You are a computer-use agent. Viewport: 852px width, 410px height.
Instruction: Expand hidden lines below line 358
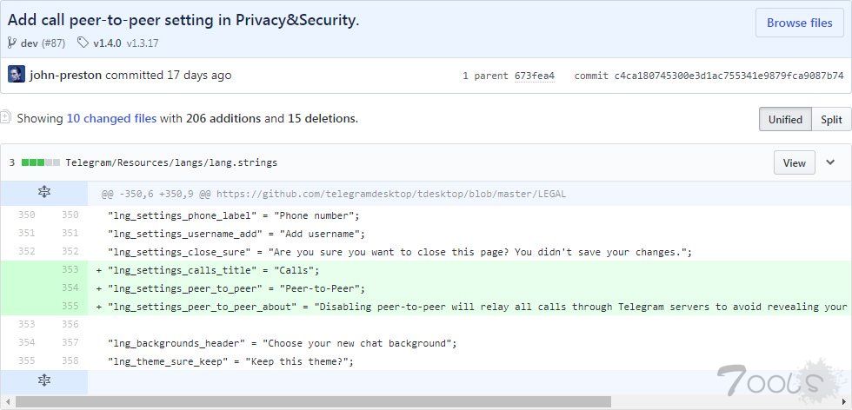[43, 380]
